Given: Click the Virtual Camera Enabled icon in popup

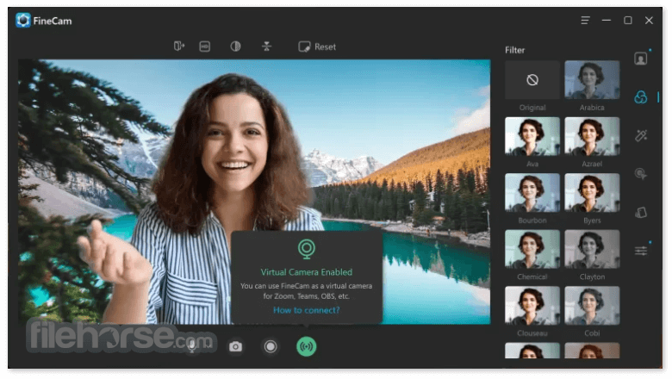Looking at the screenshot, I should (307, 249).
